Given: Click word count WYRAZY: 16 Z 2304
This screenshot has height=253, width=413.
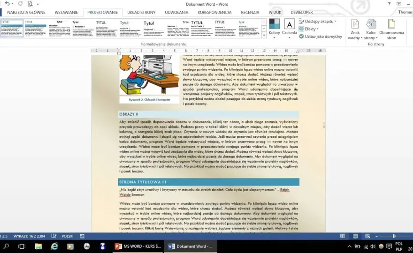Looking at the screenshot, I should click(29, 236).
